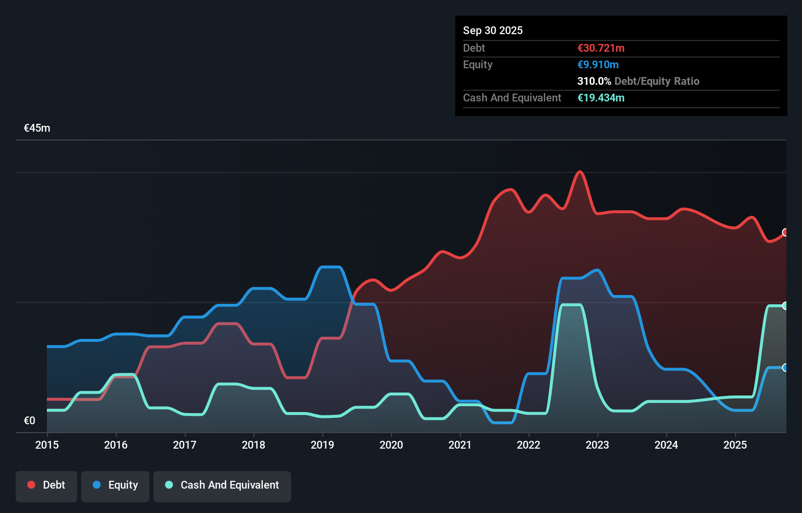
Task: Toggle the Equity series legend button
Action: [x=115, y=486]
